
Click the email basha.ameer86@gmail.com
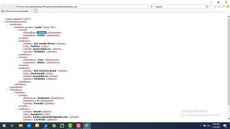(50, 117)
